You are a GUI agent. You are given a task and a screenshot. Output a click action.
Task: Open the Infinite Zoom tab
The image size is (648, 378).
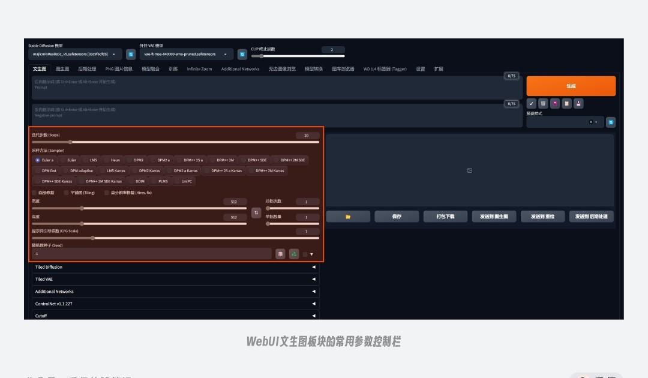coord(199,69)
